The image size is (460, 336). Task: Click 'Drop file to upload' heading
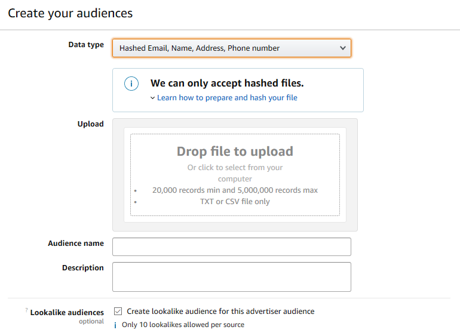pos(235,152)
